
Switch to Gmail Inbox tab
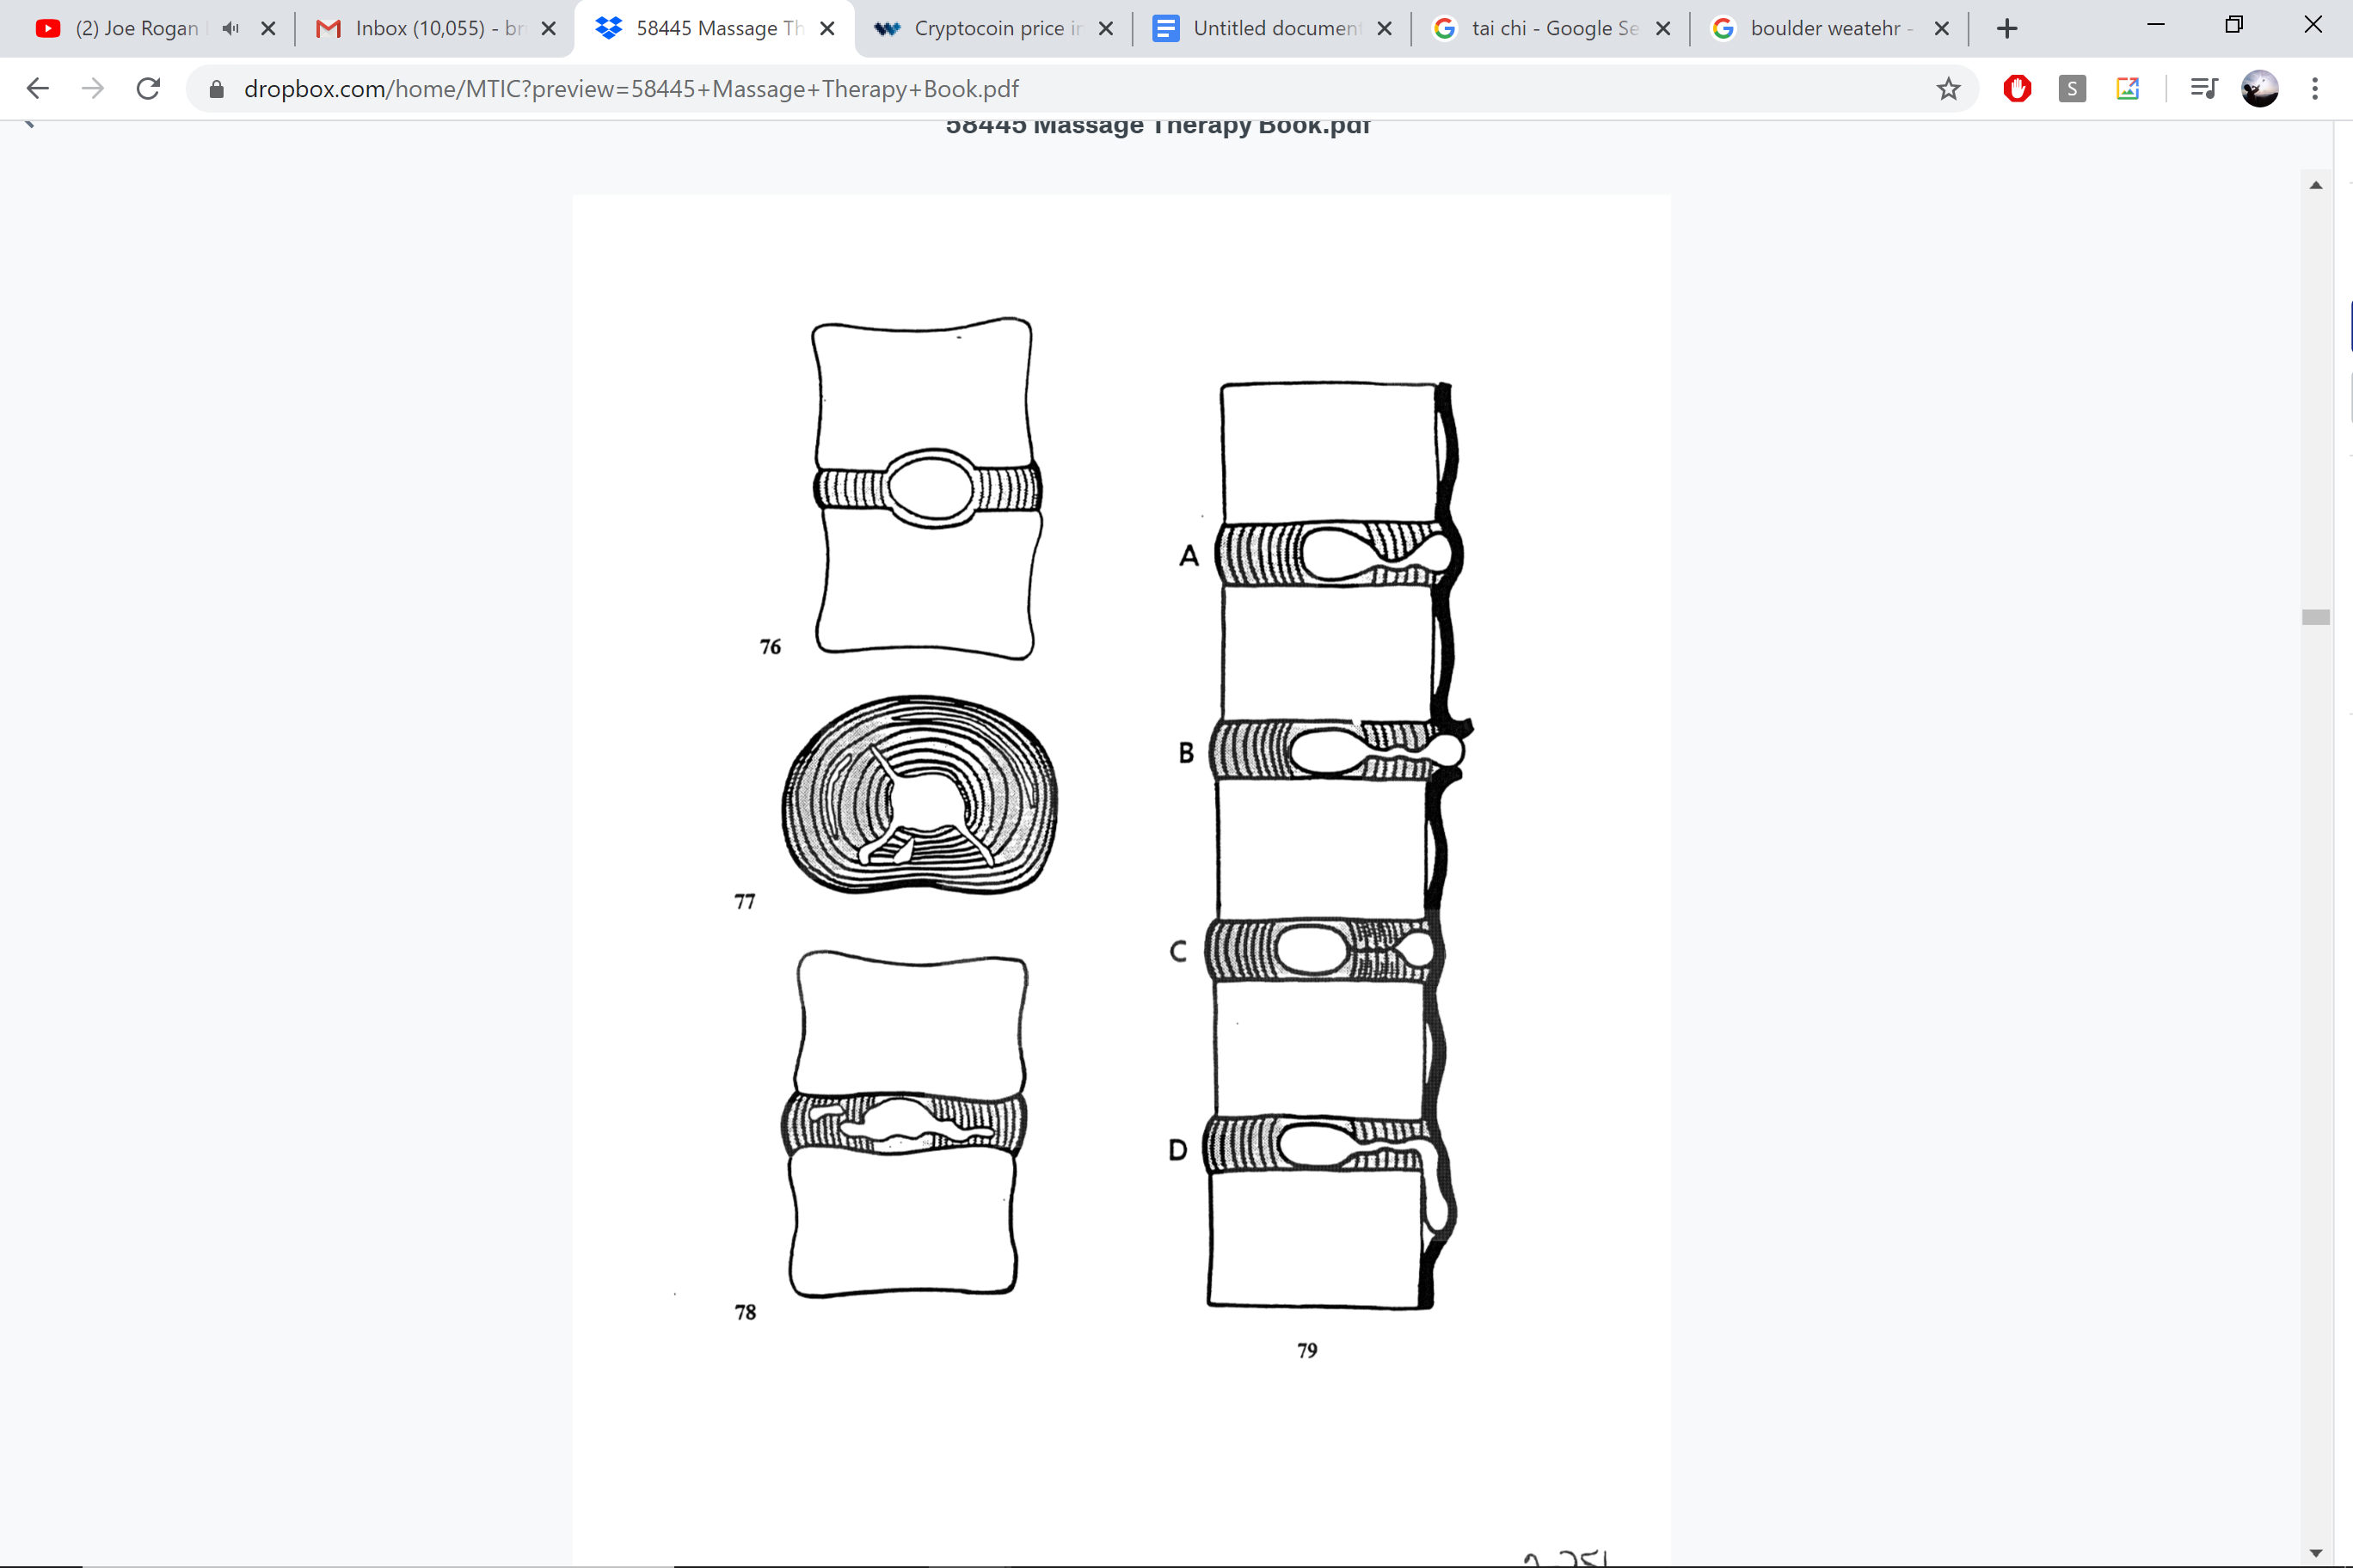430,28
